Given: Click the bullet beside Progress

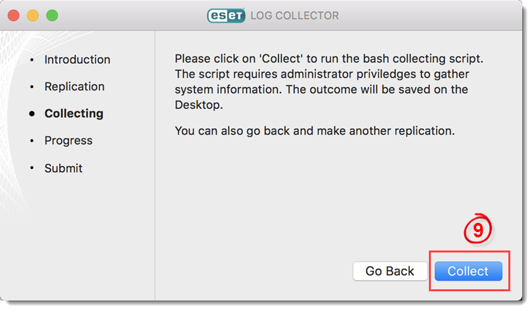Looking at the screenshot, I should coord(32,141).
